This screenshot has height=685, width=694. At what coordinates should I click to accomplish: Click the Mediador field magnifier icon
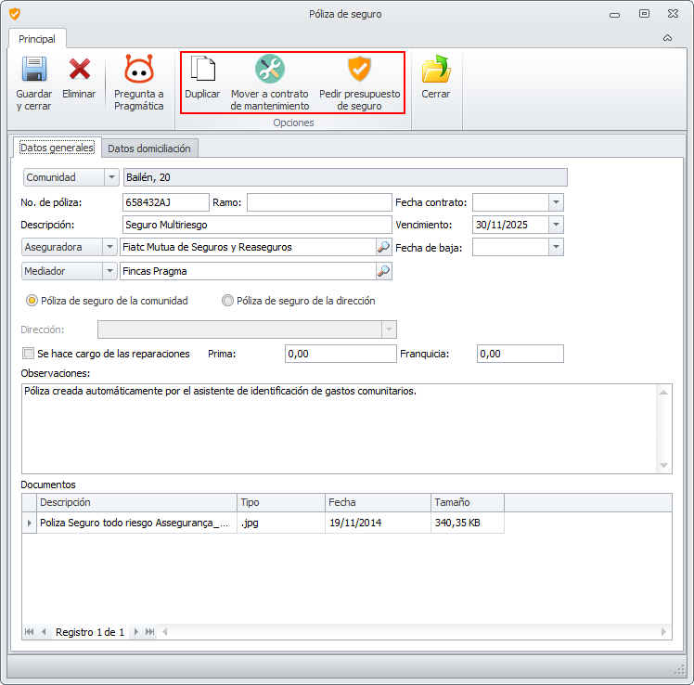[x=383, y=271]
